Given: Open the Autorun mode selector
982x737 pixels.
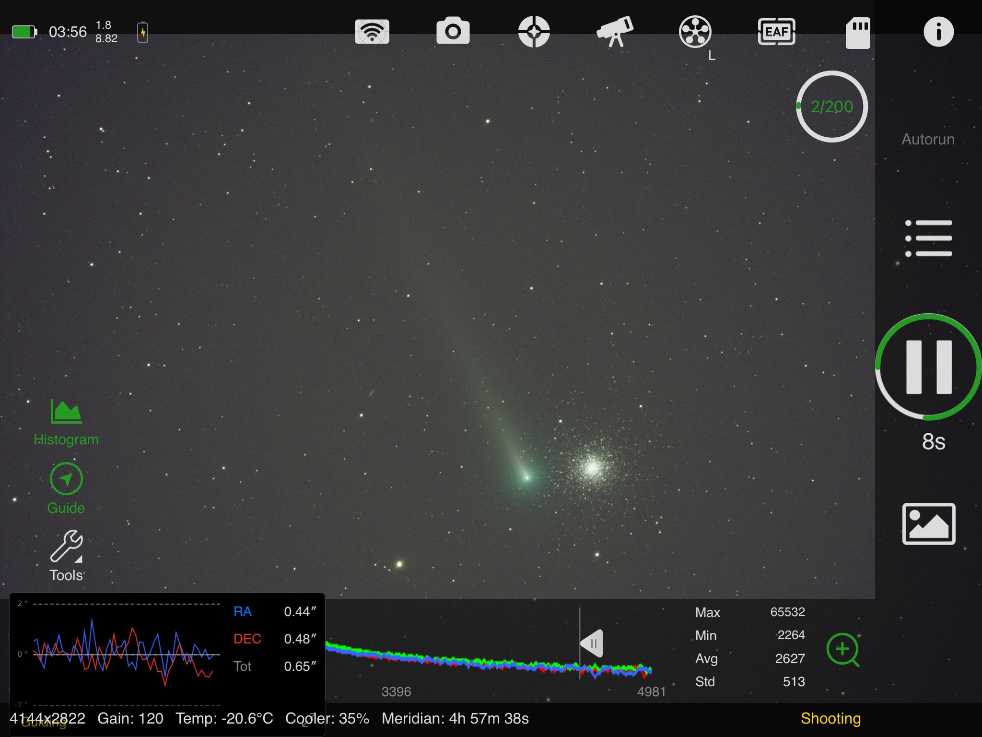Looking at the screenshot, I should coord(928,139).
